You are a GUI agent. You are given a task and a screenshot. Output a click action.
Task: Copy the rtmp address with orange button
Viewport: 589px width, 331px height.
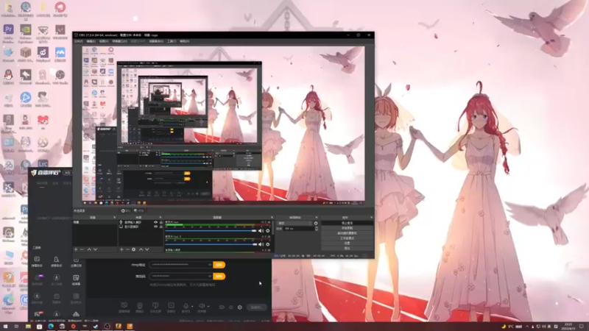click(219, 265)
